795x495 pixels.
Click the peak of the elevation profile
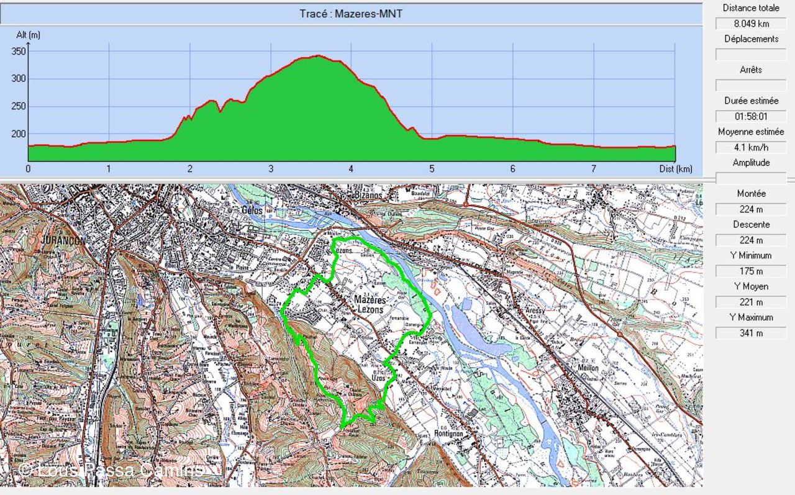click(x=318, y=57)
